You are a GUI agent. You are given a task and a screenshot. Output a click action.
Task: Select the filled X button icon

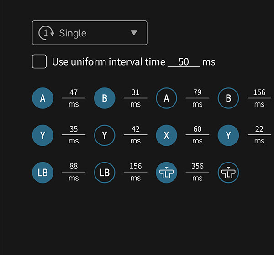point(166,135)
